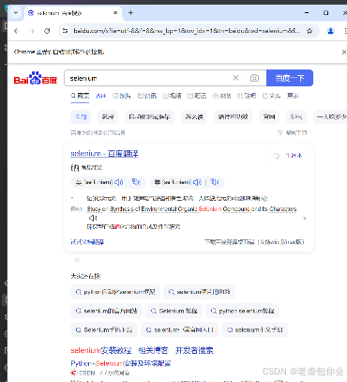
Task: Switch to the 笔记 tab
Action: (197, 96)
